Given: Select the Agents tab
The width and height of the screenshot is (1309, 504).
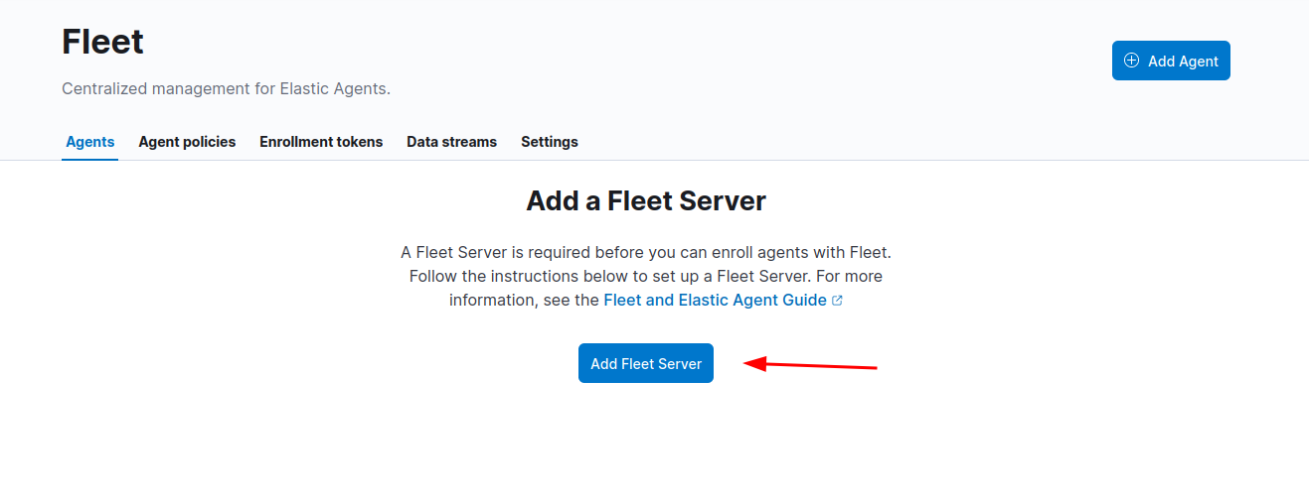Looking at the screenshot, I should [90, 142].
